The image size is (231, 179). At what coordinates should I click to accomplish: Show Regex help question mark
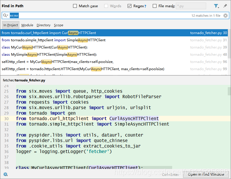tap(145, 6)
